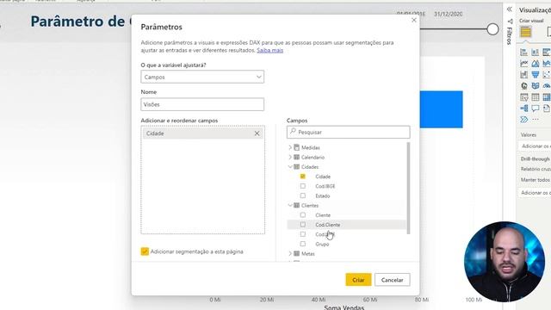Click the Nome field containing Visões
The height and width of the screenshot is (310, 551).
[x=202, y=104]
